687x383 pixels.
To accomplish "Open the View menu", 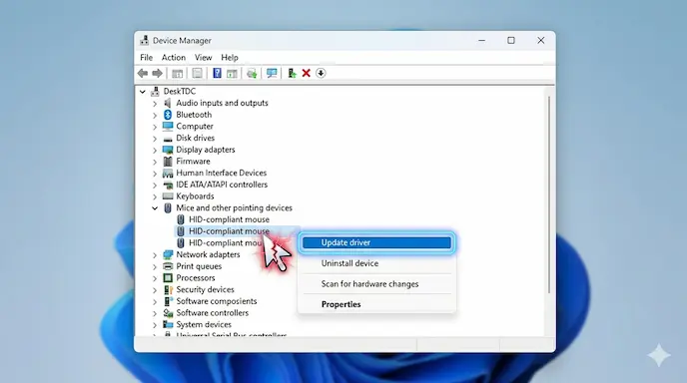I will [x=204, y=57].
